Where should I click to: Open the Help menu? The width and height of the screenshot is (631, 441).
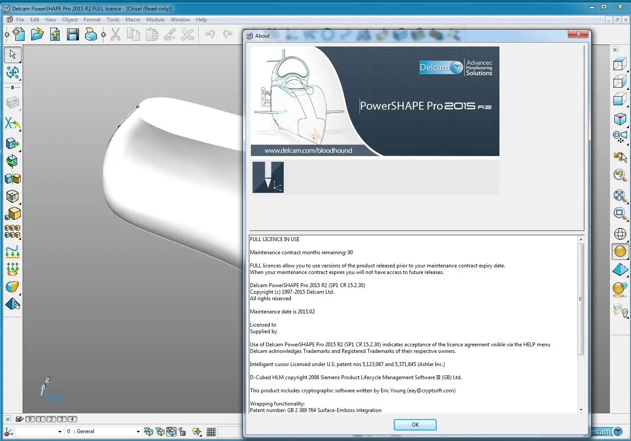[201, 20]
